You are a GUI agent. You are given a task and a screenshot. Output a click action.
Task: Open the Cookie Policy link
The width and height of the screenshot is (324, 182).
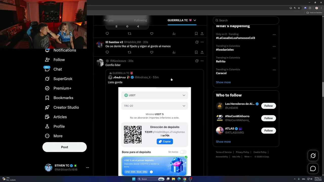(260, 152)
